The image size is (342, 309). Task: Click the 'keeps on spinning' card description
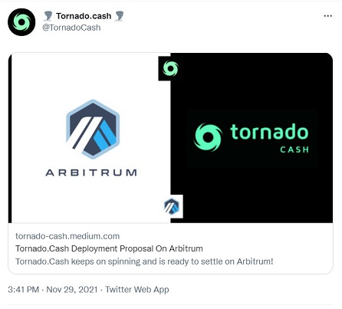pyautogui.click(x=144, y=261)
